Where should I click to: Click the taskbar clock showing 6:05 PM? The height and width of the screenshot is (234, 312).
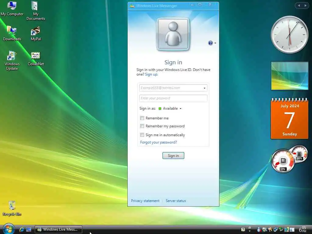point(303,229)
